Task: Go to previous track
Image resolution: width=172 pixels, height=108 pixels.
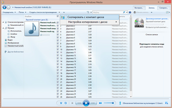Action: point(79,103)
